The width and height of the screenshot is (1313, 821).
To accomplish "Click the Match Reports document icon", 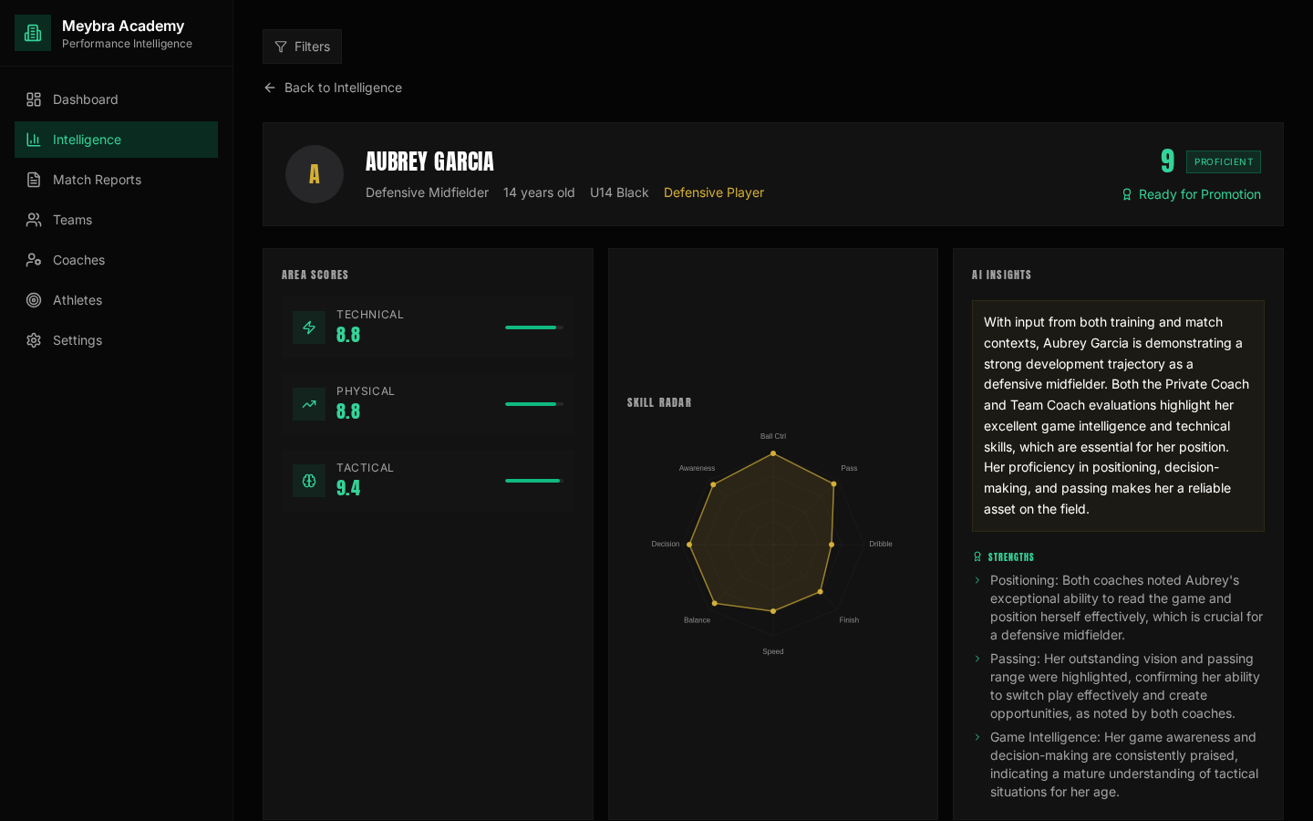I will click(34, 180).
